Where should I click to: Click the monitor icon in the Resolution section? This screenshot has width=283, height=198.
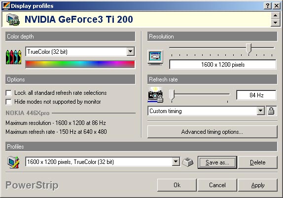155,58
